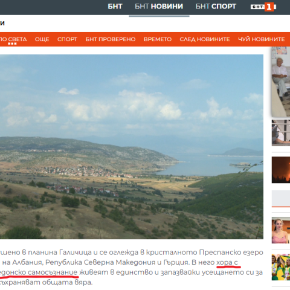Open the ПО СВЕТА menu
Image resolution: width=290 pixels, height=290 pixels.
point(13,39)
